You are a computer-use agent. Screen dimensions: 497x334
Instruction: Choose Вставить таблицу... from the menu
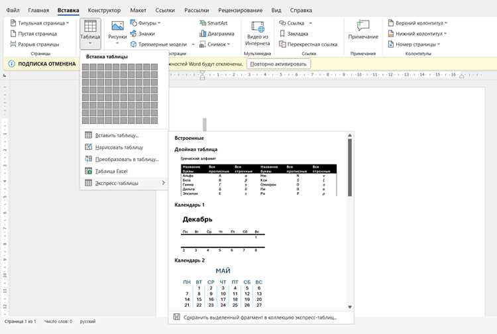coord(124,135)
